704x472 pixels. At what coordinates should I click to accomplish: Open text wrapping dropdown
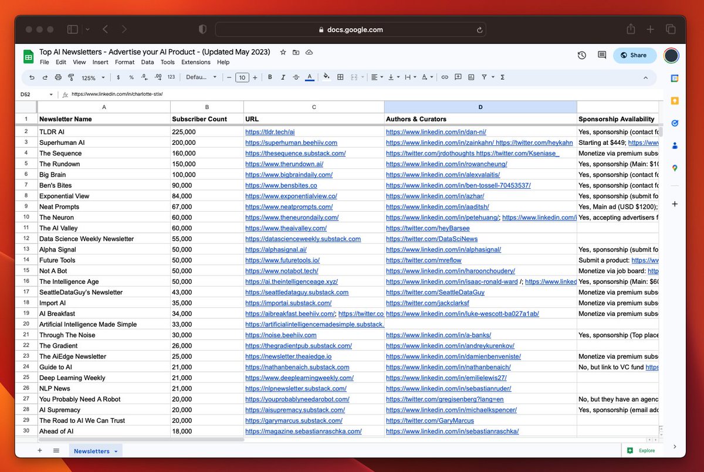click(x=410, y=77)
